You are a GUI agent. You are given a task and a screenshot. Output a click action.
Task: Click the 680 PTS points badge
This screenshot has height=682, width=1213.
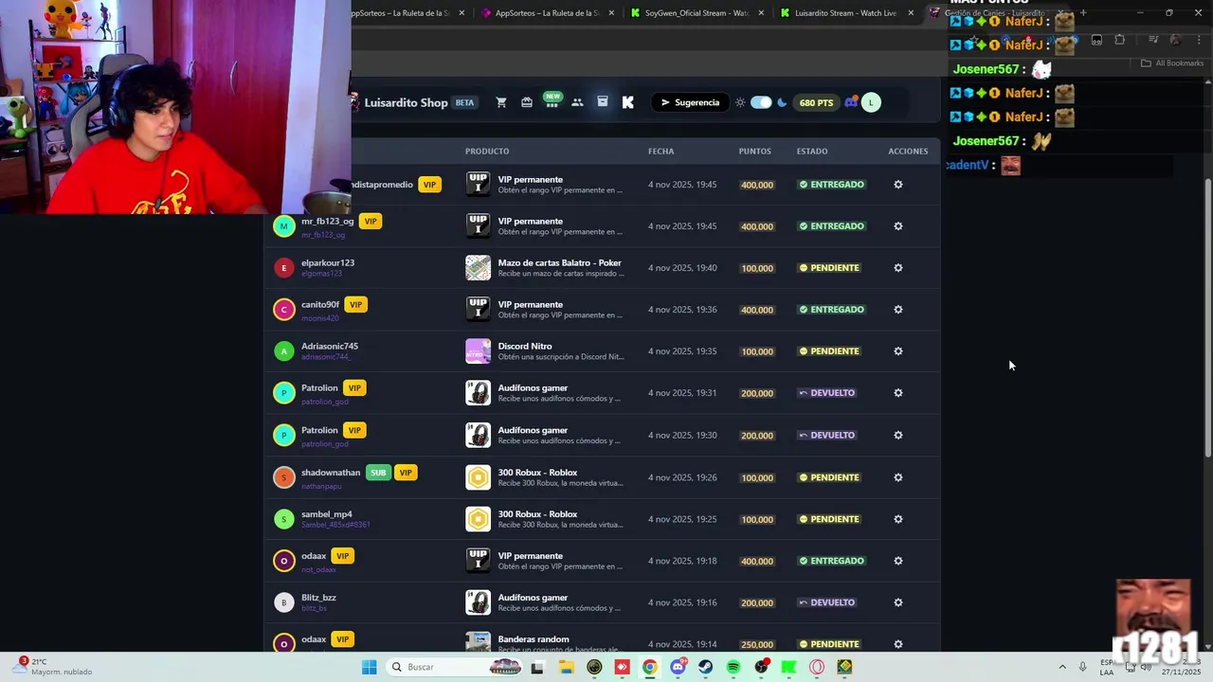pos(816,102)
